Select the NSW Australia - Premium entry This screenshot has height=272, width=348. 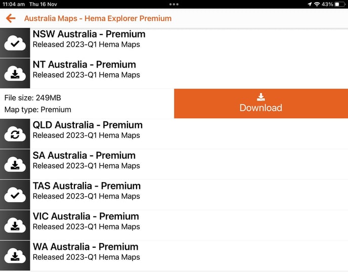[174, 43]
